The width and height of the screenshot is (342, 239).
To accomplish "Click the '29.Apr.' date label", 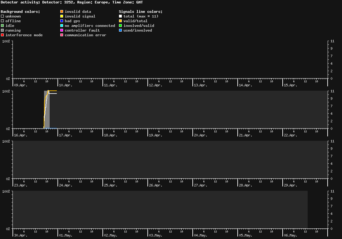I will click(290, 185).
